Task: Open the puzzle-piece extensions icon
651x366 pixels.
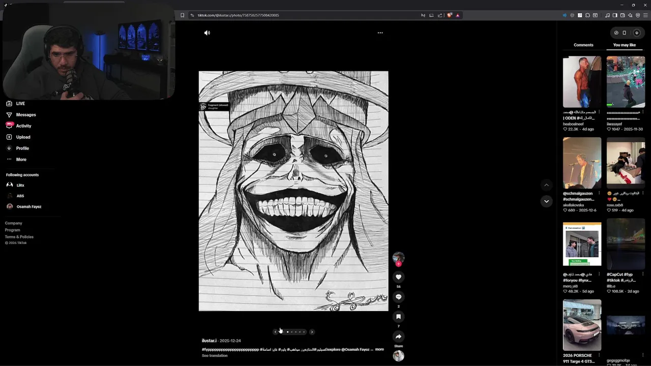Action: (x=587, y=15)
